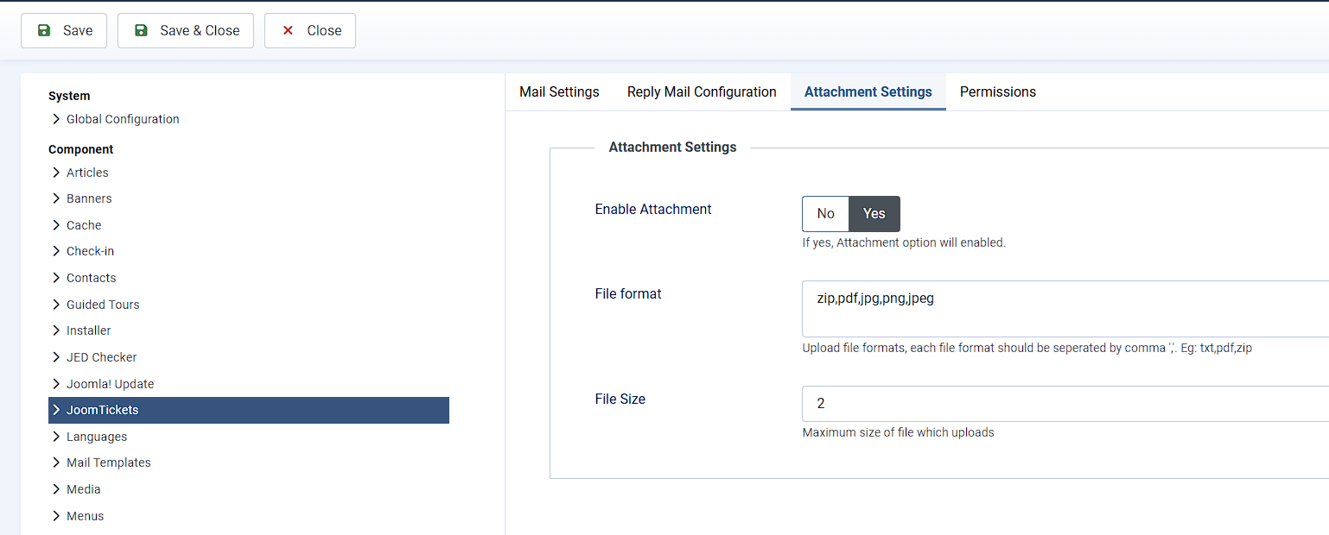Open Cache component settings
Image resolution: width=1329 pixels, height=535 pixels.
pyautogui.click(x=84, y=225)
